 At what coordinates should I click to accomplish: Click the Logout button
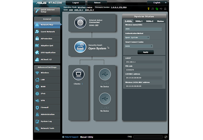click(x=76, y=2)
